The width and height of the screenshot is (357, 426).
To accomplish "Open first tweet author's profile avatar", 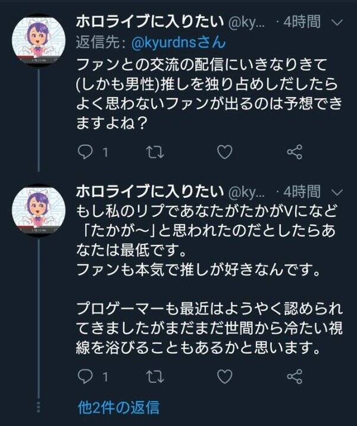I will (39, 39).
